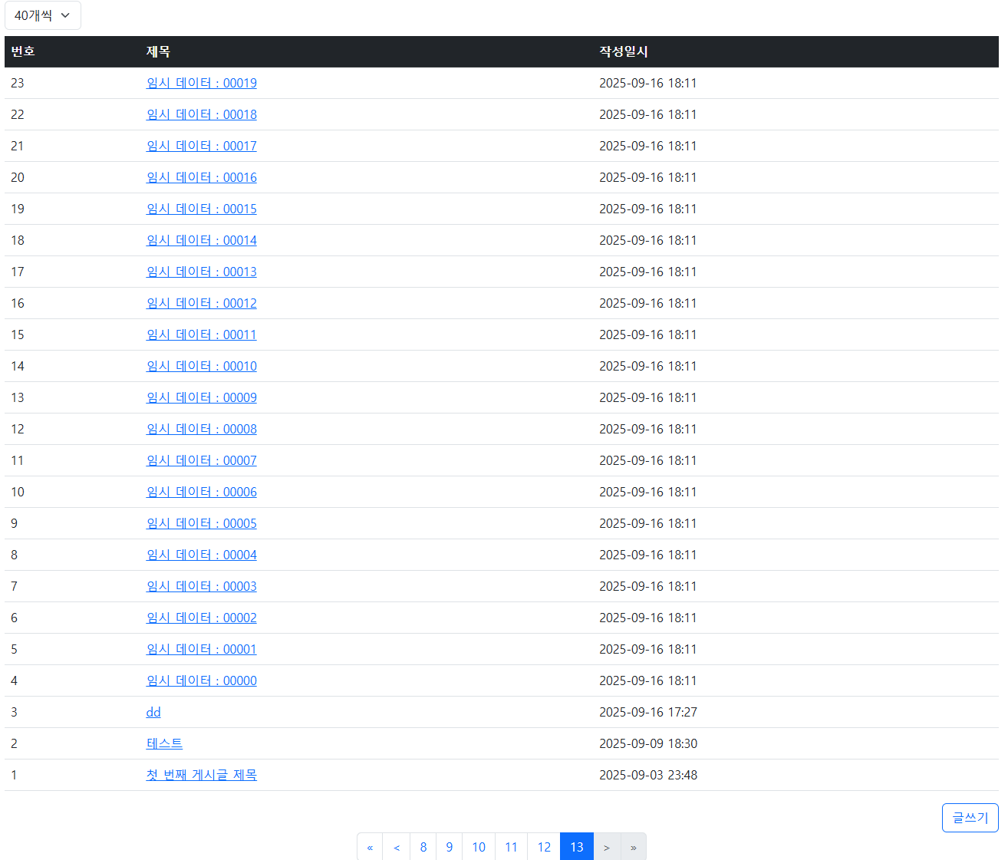Open post 임시 데이터 : 00005
The image size is (1008, 860).
(202, 523)
